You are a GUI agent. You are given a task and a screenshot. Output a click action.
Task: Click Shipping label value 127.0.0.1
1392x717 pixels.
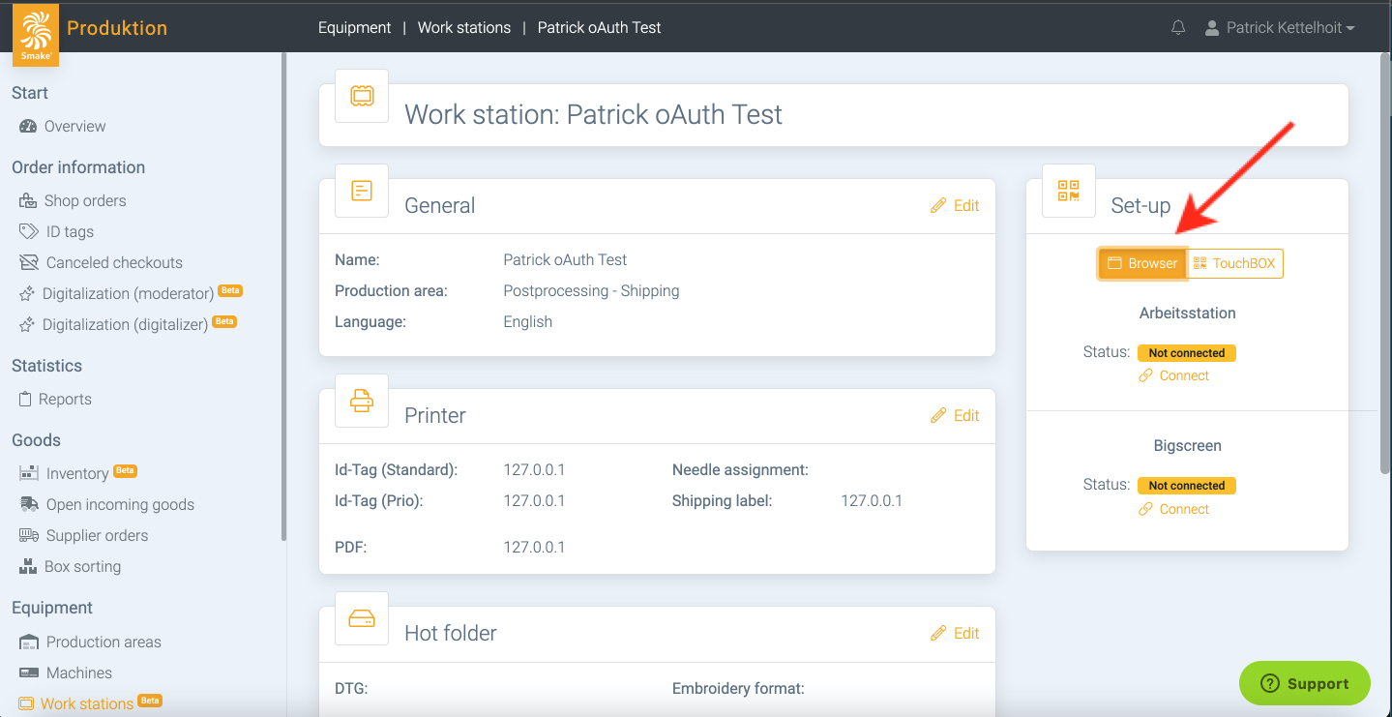tap(872, 501)
